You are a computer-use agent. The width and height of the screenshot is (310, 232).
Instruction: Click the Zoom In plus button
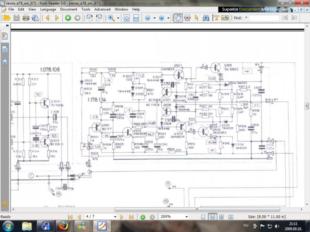tap(162, 18)
